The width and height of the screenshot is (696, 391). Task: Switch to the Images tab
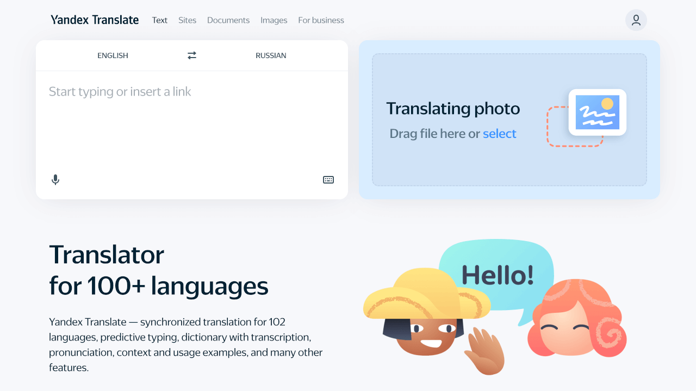click(x=274, y=20)
